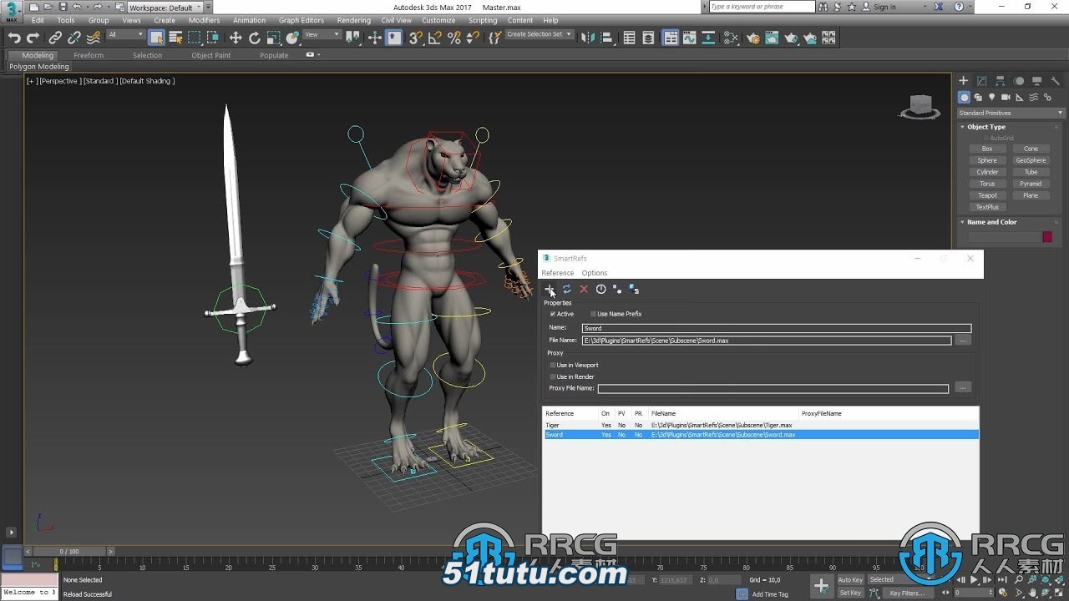Toggle the Set Key mode button
The height and width of the screenshot is (601, 1069).
pyautogui.click(x=850, y=593)
